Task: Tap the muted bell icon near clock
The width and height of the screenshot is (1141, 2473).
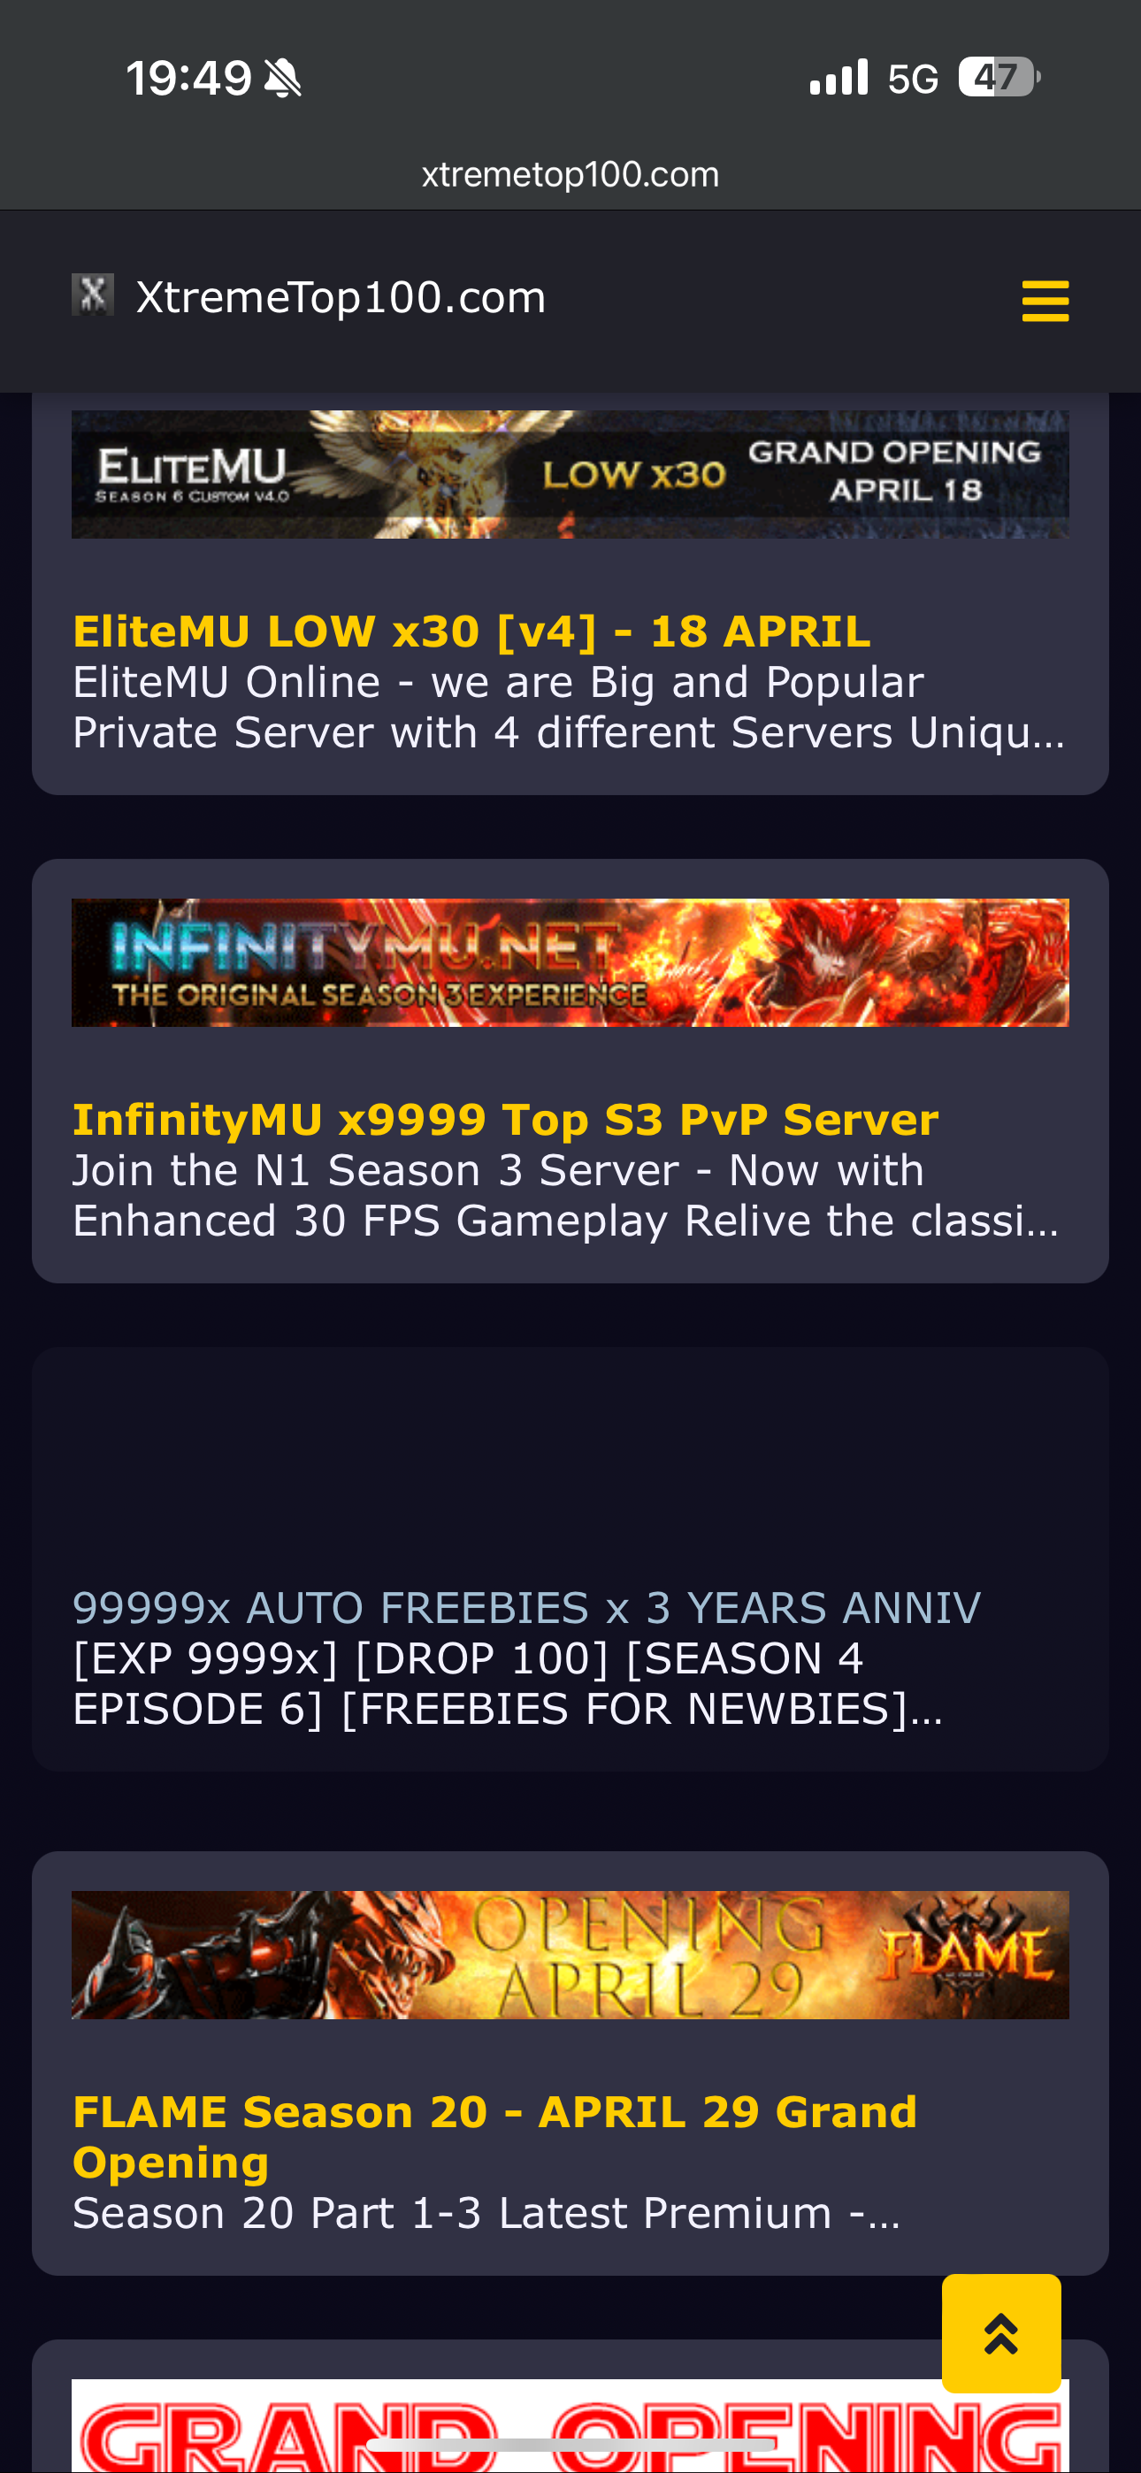Action: click(282, 78)
